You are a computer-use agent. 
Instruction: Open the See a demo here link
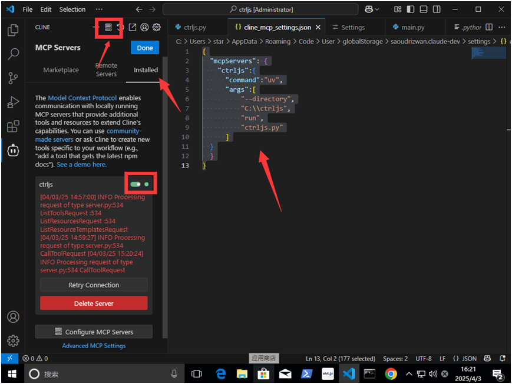click(82, 165)
